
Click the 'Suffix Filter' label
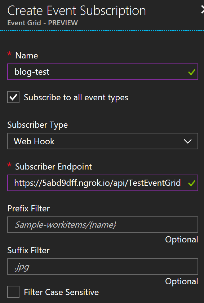(28, 250)
